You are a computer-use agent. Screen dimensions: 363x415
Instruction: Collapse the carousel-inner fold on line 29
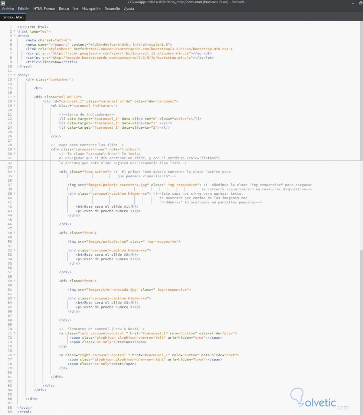click(15, 149)
